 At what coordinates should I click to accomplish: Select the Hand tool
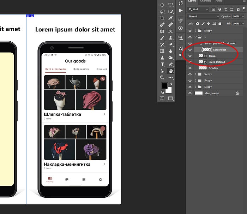coord(170,71)
